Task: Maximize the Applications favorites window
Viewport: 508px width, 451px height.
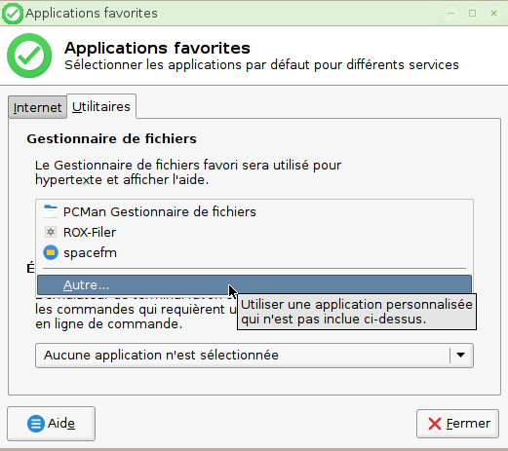Action: coord(472,14)
